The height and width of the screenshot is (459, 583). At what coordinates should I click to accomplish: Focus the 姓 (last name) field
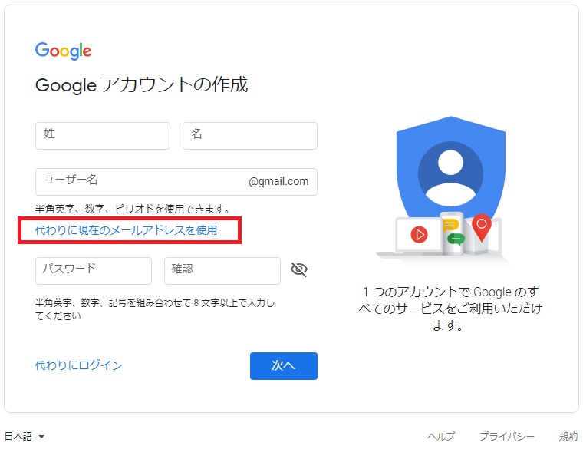[x=103, y=136]
